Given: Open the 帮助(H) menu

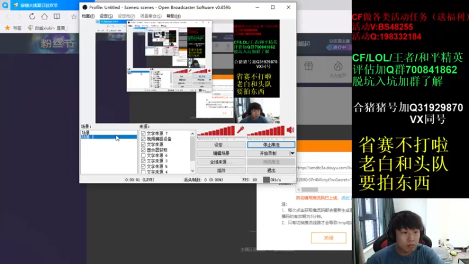Looking at the screenshot, I should tap(174, 16).
